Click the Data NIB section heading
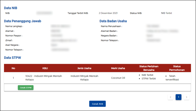This screenshot has height=111, width=196. coord(11,8)
